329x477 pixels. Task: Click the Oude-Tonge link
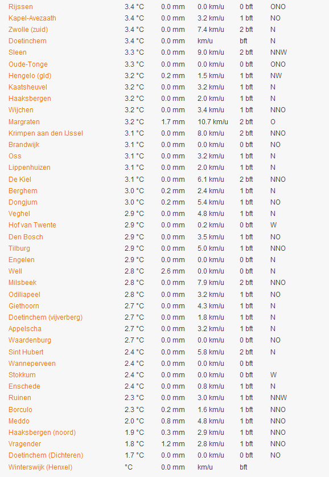coord(28,64)
